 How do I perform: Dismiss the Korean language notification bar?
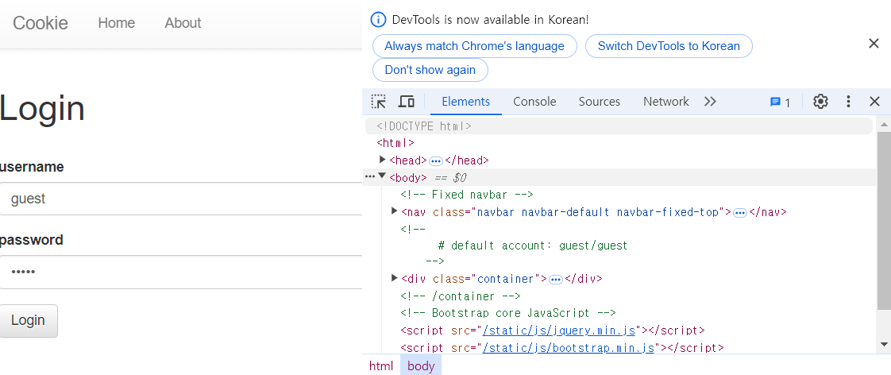click(x=874, y=44)
